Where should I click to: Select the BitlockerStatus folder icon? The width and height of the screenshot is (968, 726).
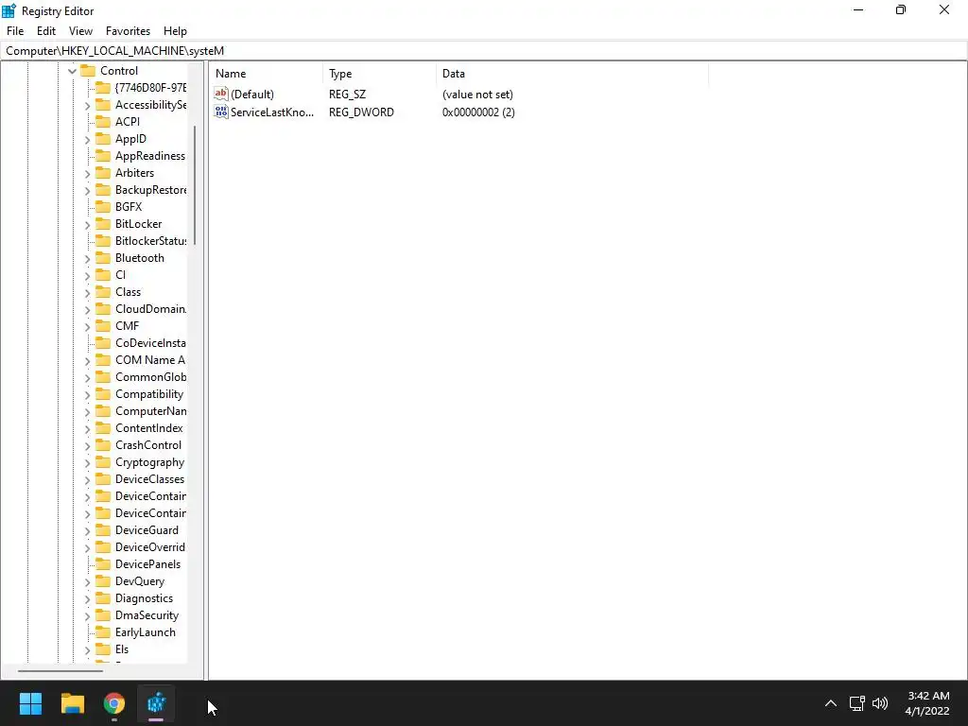pos(103,241)
